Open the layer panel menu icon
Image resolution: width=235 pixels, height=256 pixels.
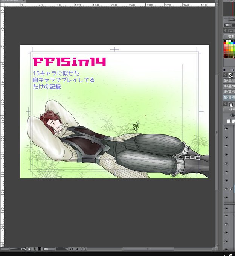click(x=225, y=104)
